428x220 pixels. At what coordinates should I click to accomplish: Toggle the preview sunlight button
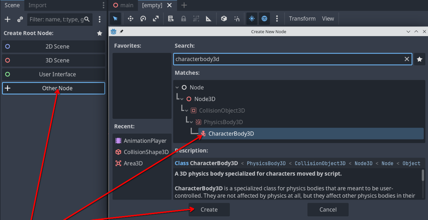[x=252, y=19]
